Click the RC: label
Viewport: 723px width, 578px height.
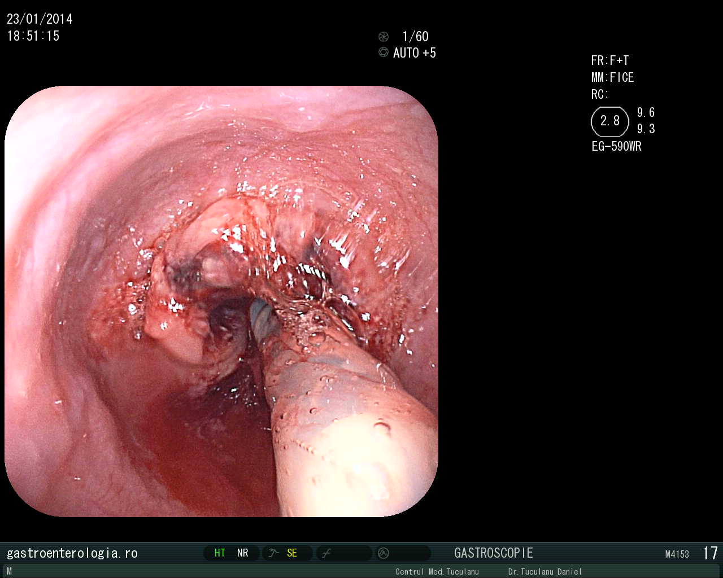coord(599,94)
